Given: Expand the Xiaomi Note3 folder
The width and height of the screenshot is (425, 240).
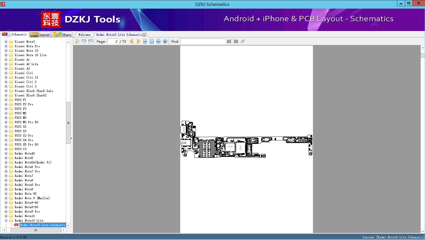Looking at the screenshot, I should point(6,42).
